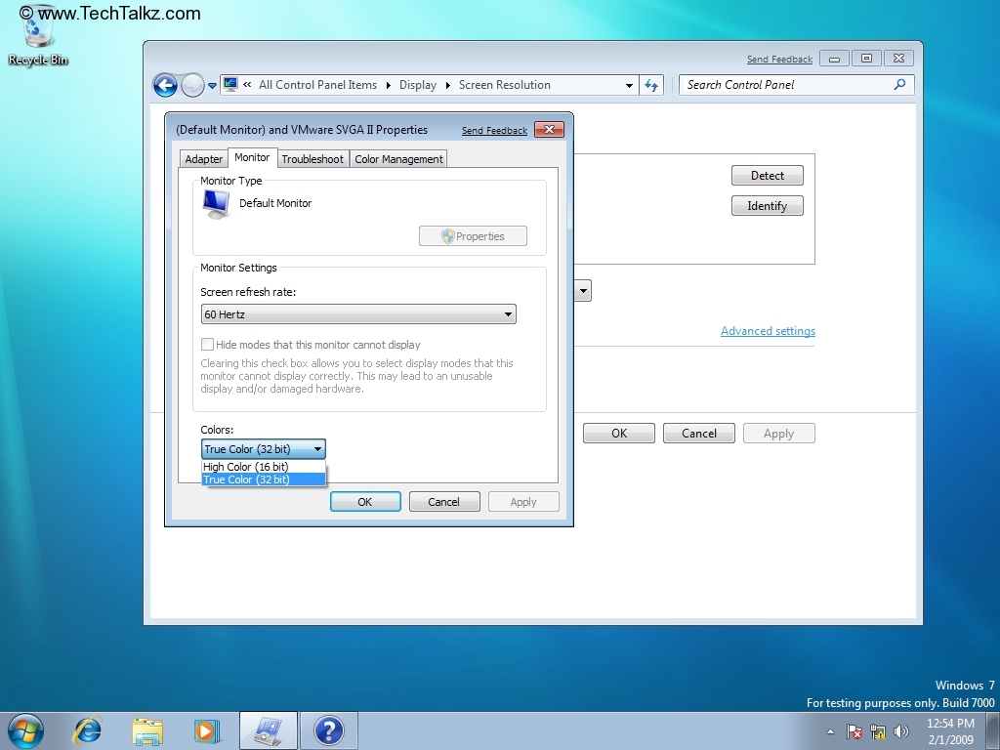Click the refresh icon in the address bar
The width and height of the screenshot is (1000, 750).
pyautogui.click(x=651, y=85)
